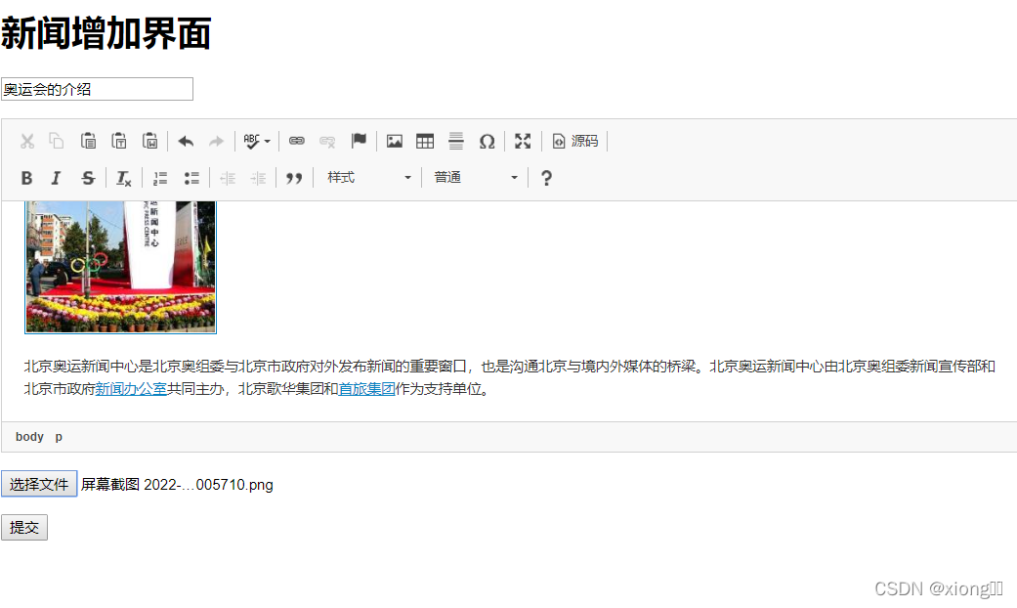Select p element in path bar

tap(59, 437)
